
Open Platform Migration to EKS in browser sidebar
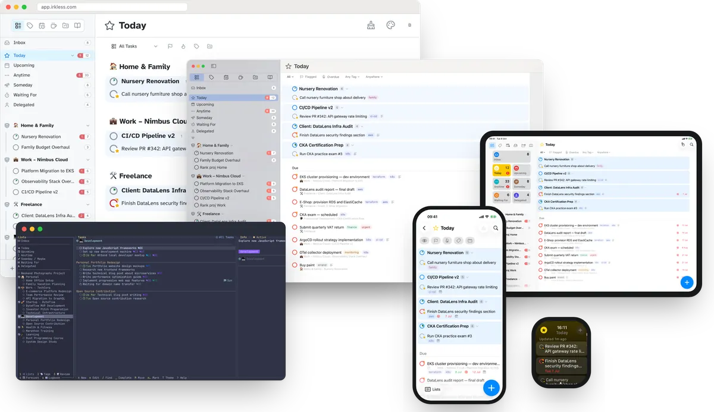coord(51,171)
